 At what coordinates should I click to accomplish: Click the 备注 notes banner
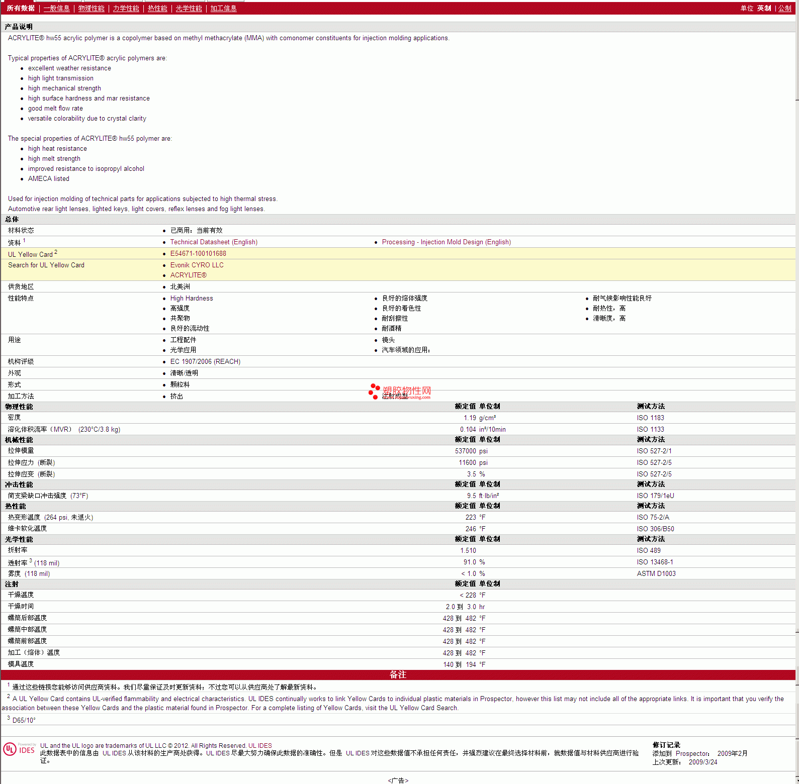[398, 675]
